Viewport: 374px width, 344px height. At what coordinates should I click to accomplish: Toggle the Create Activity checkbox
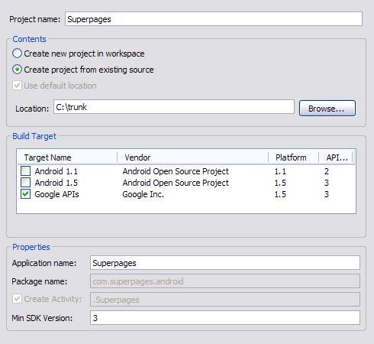[17, 298]
